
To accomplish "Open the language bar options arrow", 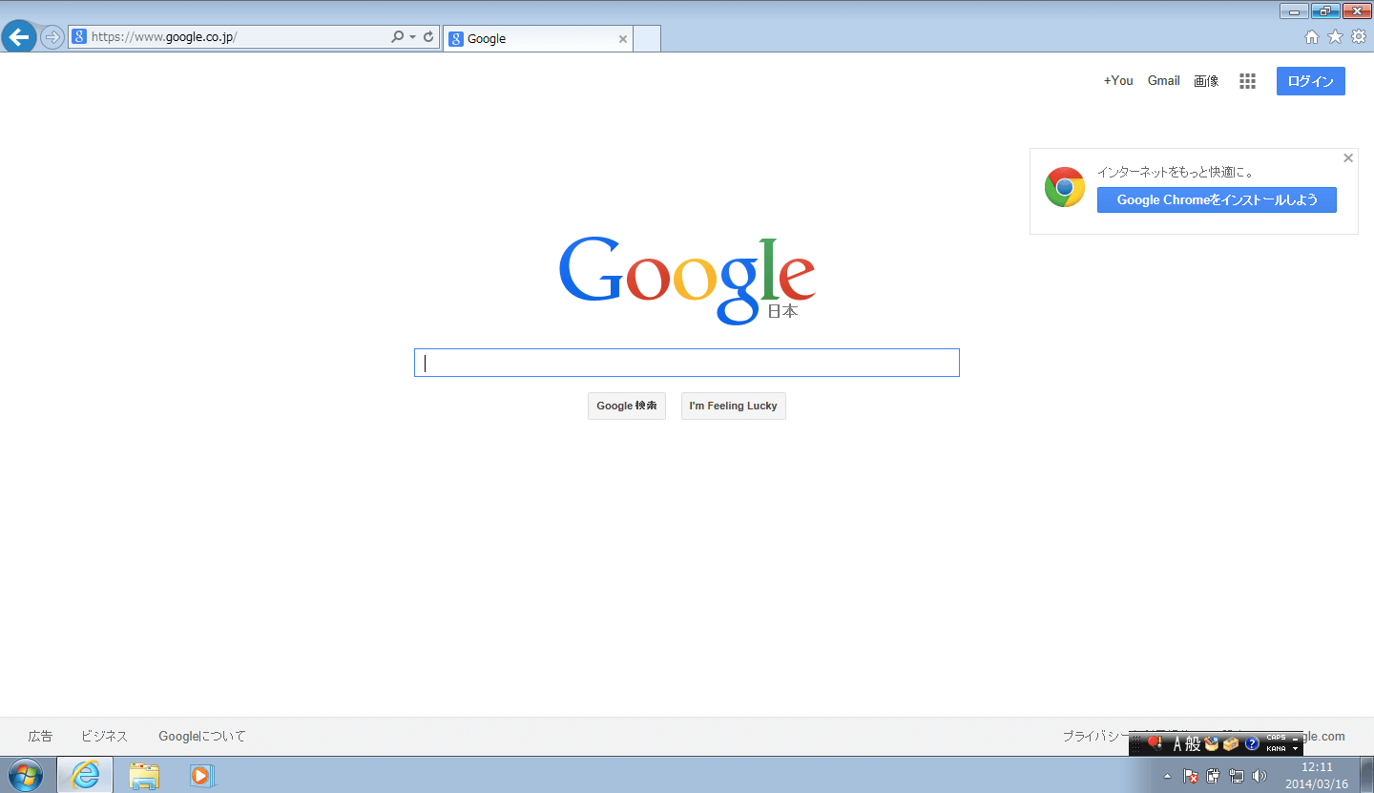I will coord(1295,749).
